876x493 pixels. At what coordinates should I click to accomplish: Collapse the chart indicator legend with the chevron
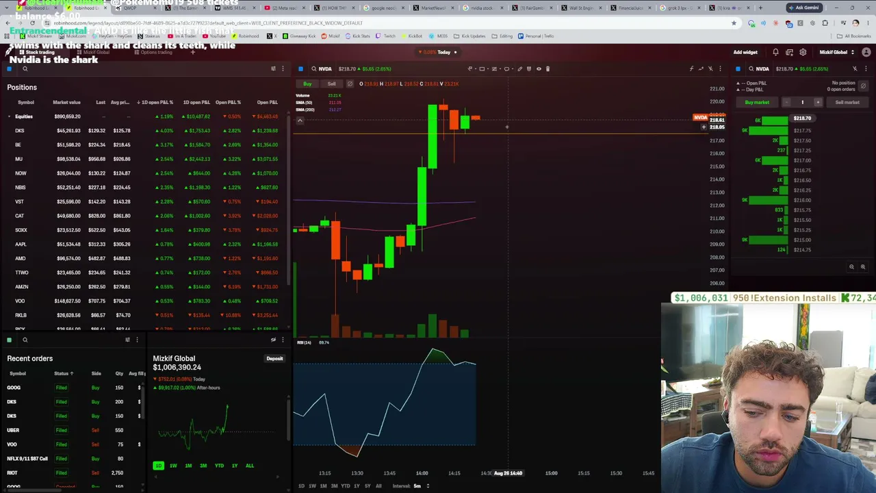[299, 121]
